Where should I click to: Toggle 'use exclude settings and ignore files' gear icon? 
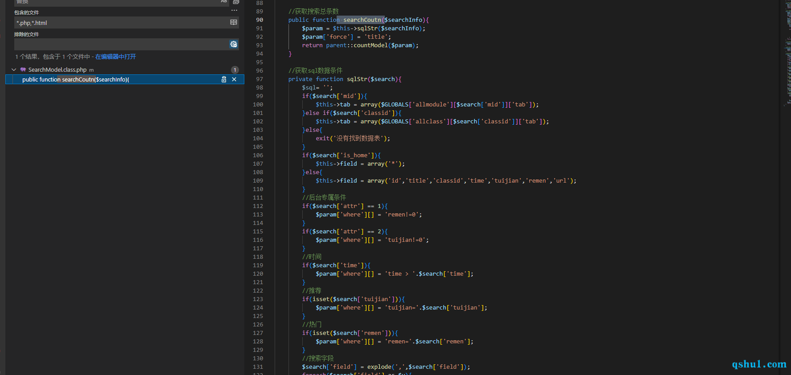234,44
